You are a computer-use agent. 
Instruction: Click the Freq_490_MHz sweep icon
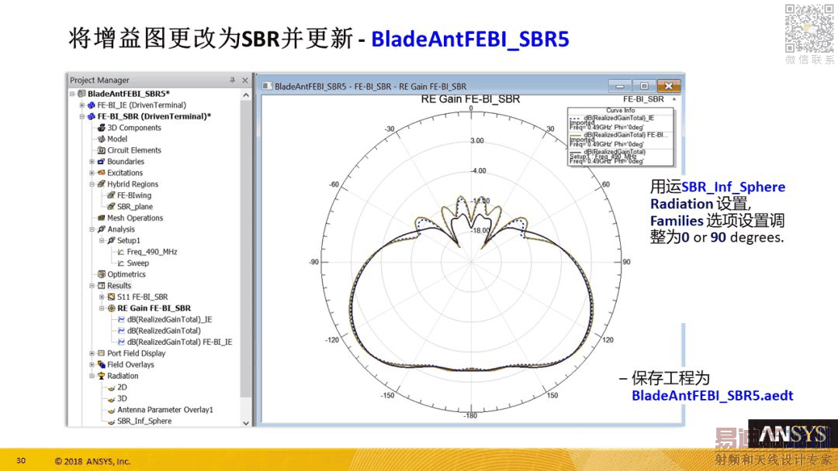[x=121, y=252]
